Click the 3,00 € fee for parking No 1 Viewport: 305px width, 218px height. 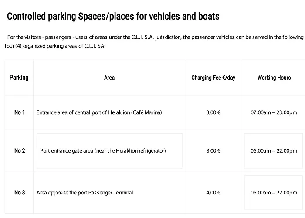point(213,112)
